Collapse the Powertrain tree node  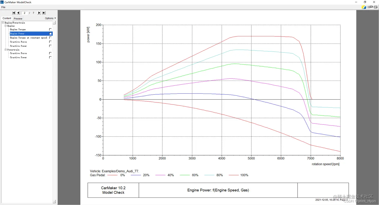tap(6, 50)
